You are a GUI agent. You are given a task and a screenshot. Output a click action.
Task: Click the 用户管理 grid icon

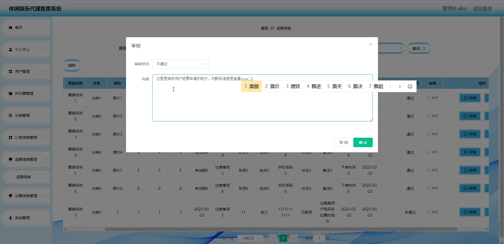(10, 71)
